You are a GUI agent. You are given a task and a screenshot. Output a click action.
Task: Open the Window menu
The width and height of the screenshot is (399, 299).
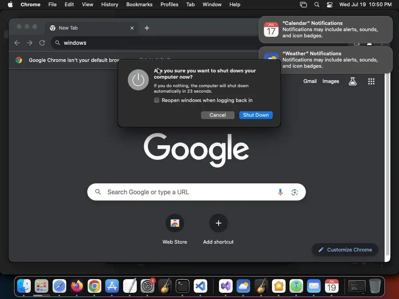tap(212, 5)
